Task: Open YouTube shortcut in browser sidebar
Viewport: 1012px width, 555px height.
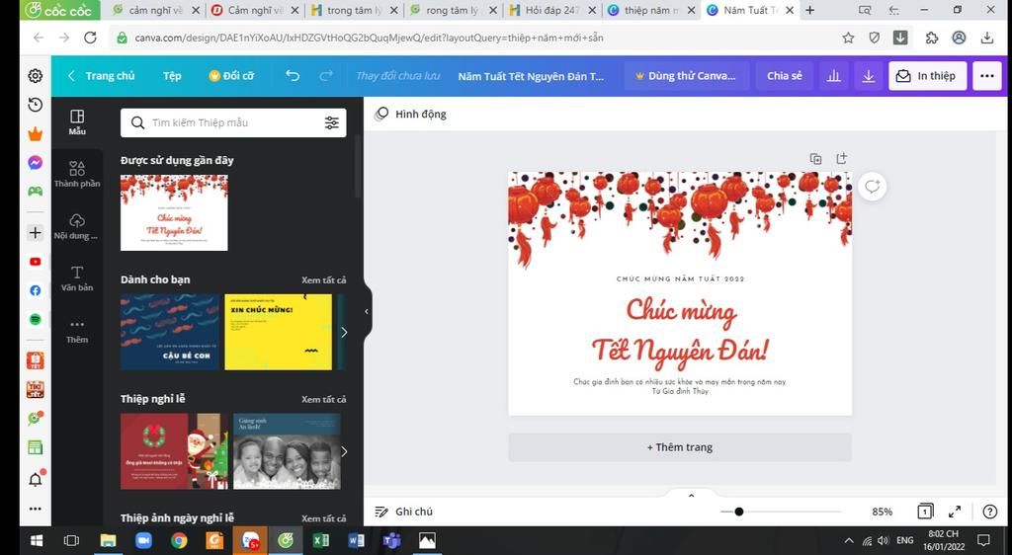Action: pos(36,262)
